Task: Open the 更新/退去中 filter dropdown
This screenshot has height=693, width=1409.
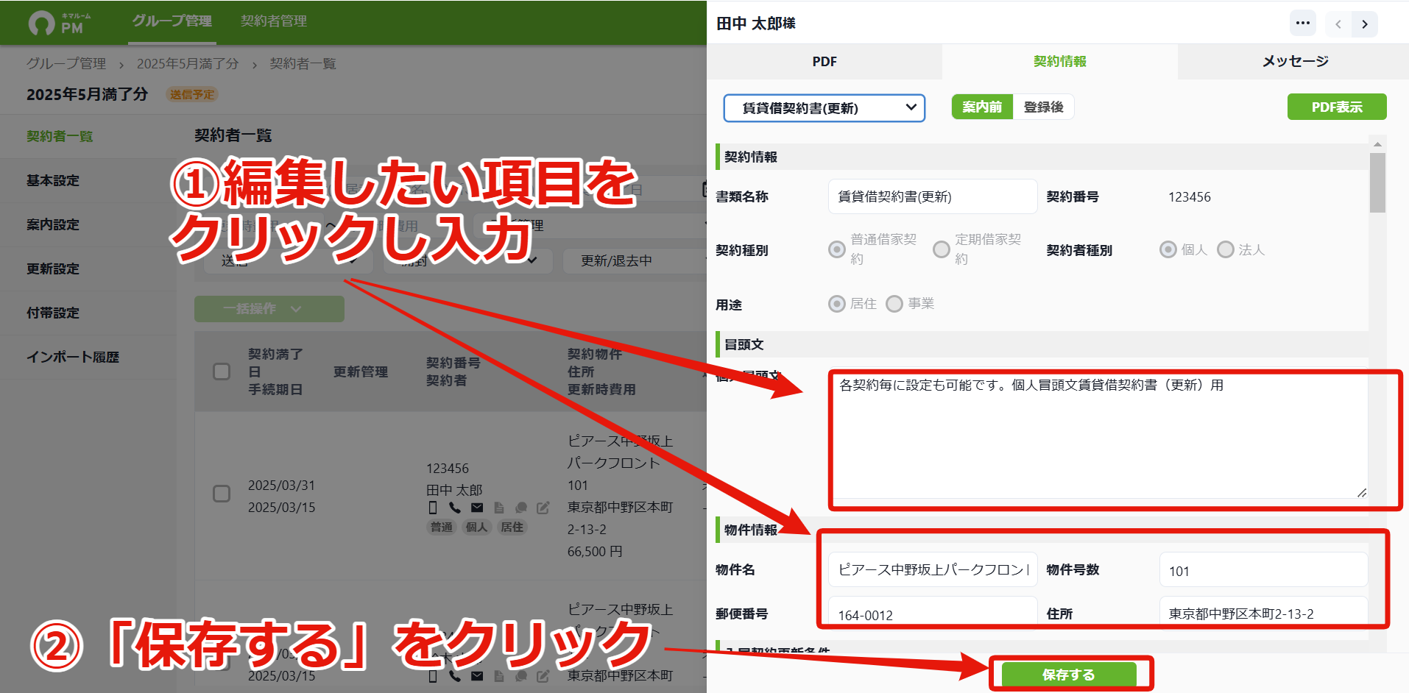Action: 633,261
